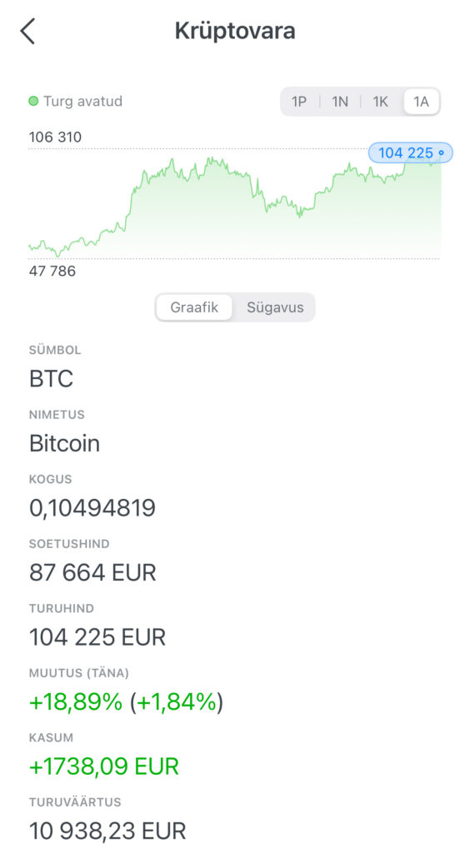Tap the 10 938,23 EUR market value

(107, 831)
